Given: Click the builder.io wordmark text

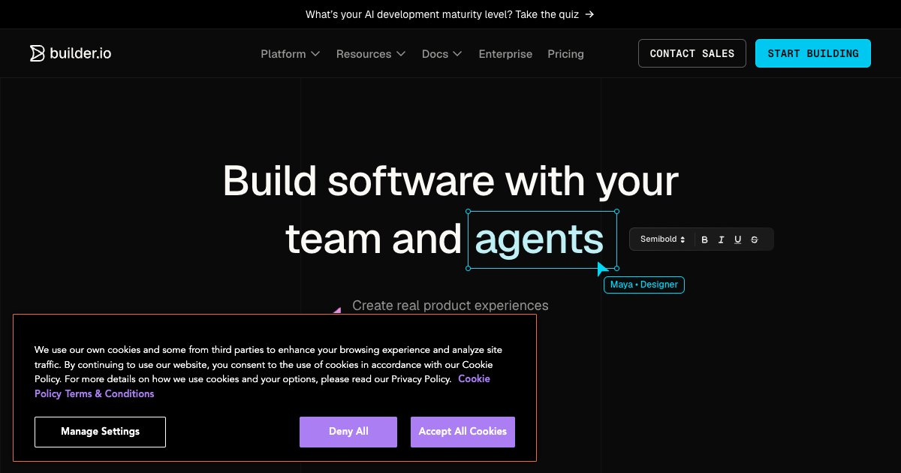Looking at the screenshot, I should click(80, 53).
